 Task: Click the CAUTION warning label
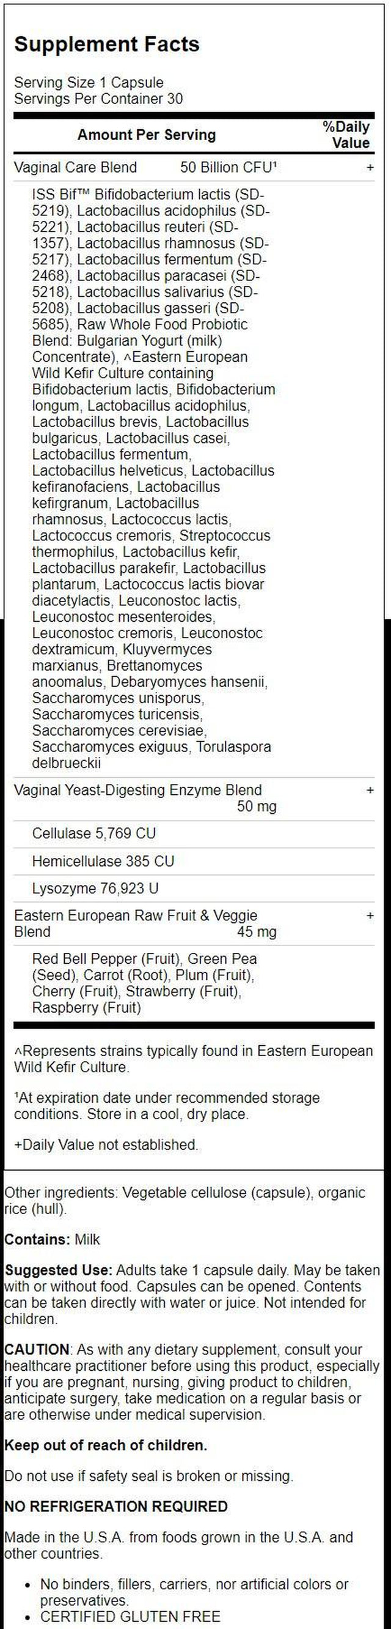pyautogui.click(x=37, y=1350)
